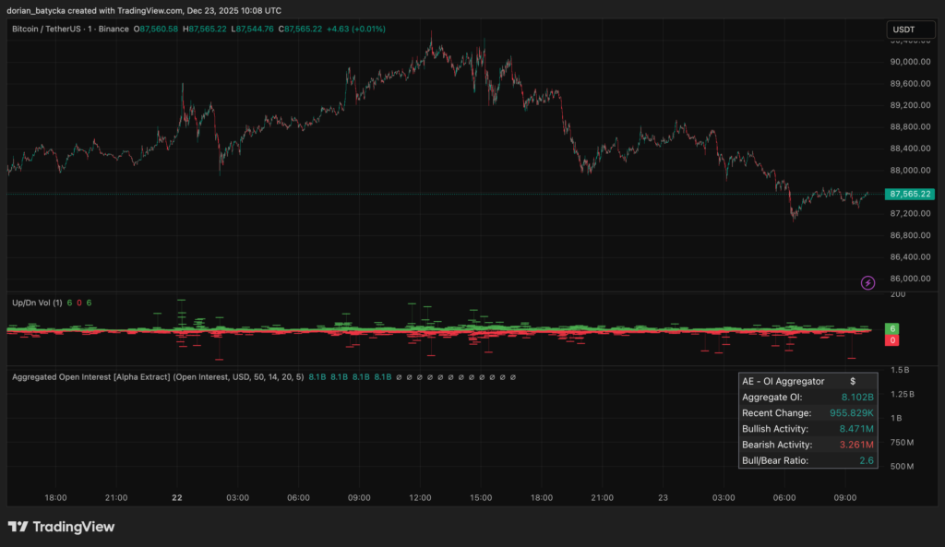Click the 90,000.00 price scale label
945x547 pixels.
coord(909,62)
